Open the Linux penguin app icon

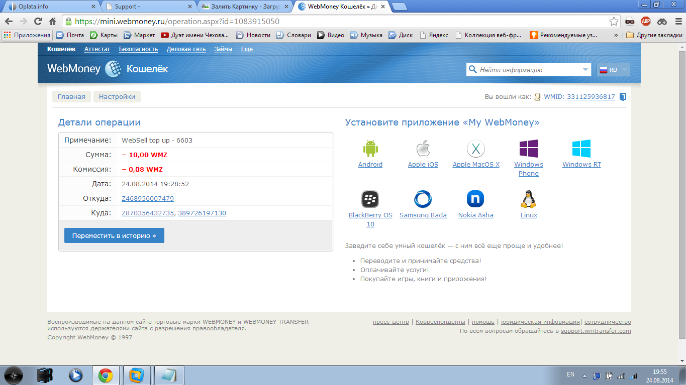(x=528, y=199)
